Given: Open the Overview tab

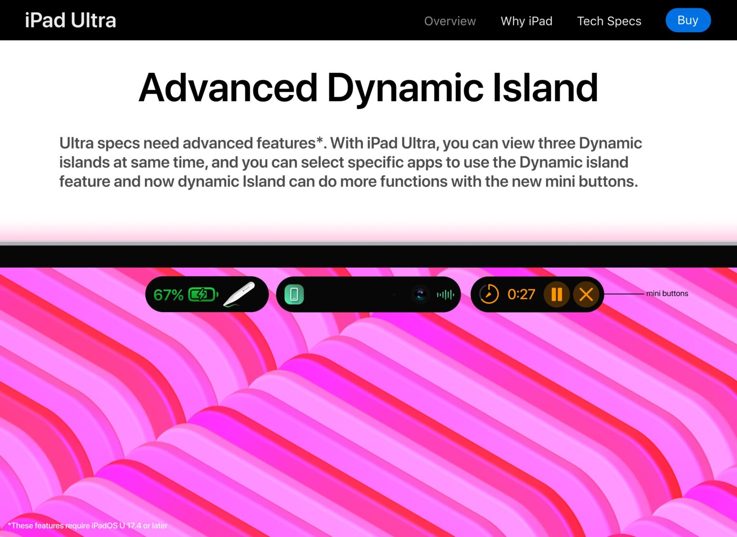Looking at the screenshot, I should coord(450,21).
